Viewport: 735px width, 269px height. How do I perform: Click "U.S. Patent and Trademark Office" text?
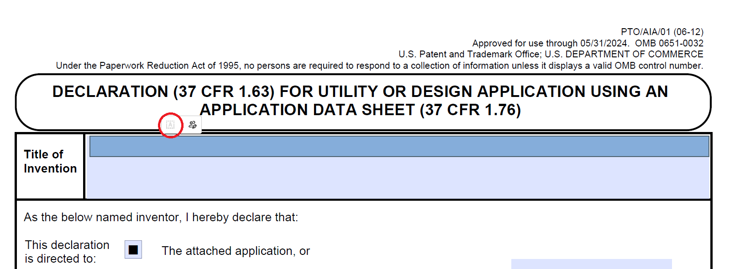[x=469, y=54]
